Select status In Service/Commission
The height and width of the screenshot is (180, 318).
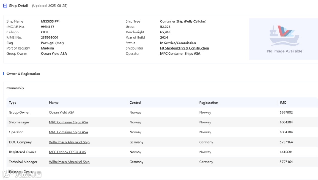coord(178,43)
